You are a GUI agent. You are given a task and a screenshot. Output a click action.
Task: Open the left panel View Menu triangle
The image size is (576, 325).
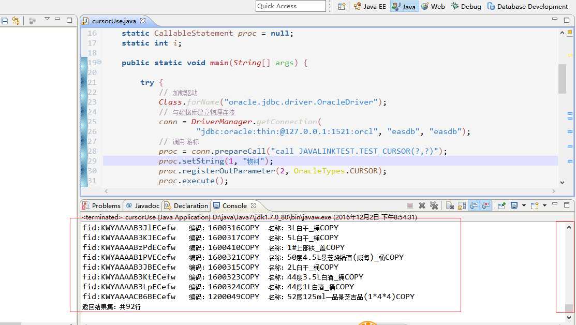click(47, 18)
